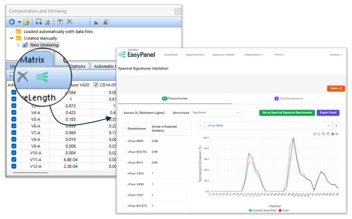Viewport: 352px width, 219px height.
Task: Open the Benchmark EasyPanel dropdown
Action: click(x=216, y=113)
